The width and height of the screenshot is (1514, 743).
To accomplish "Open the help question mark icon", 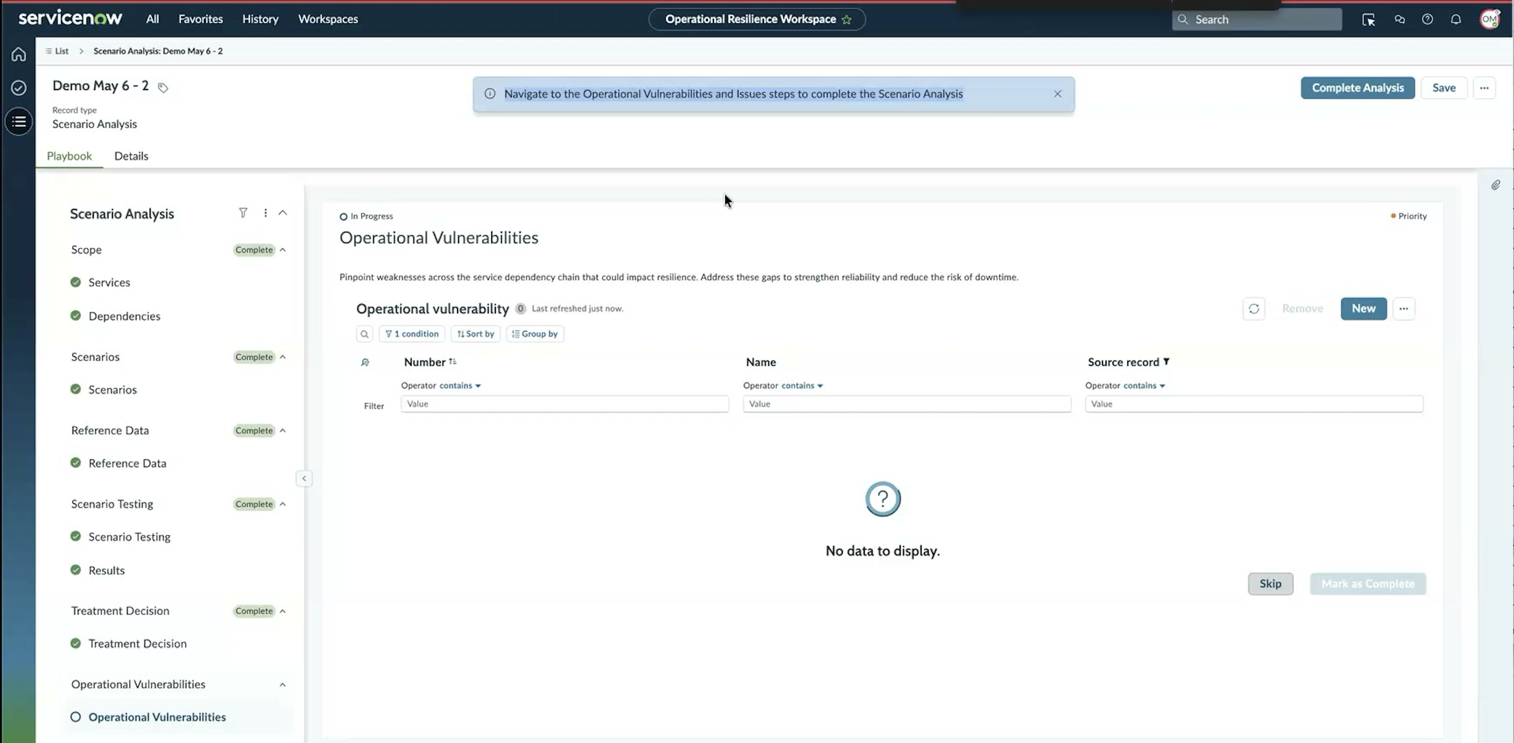I will click(x=1427, y=19).
